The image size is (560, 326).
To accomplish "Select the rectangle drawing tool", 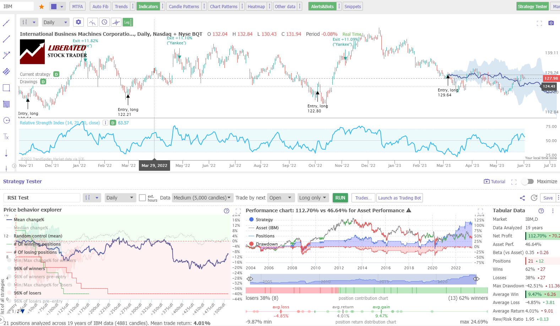I will click(x=6, y=88).
